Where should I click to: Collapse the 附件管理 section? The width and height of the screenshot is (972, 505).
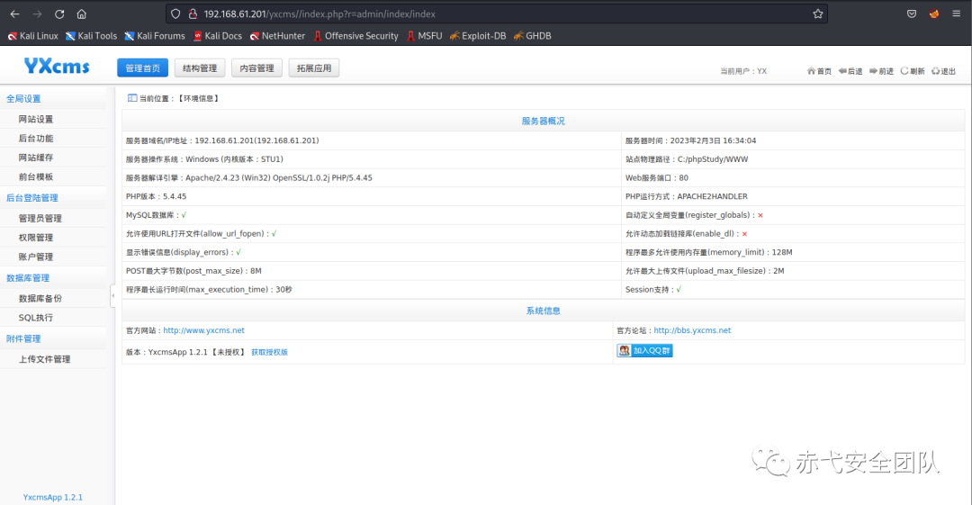point(23,338)
